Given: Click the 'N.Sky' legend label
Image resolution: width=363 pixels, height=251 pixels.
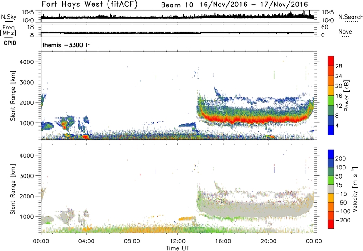Looking at the screenshot, I should pos(9,17).
